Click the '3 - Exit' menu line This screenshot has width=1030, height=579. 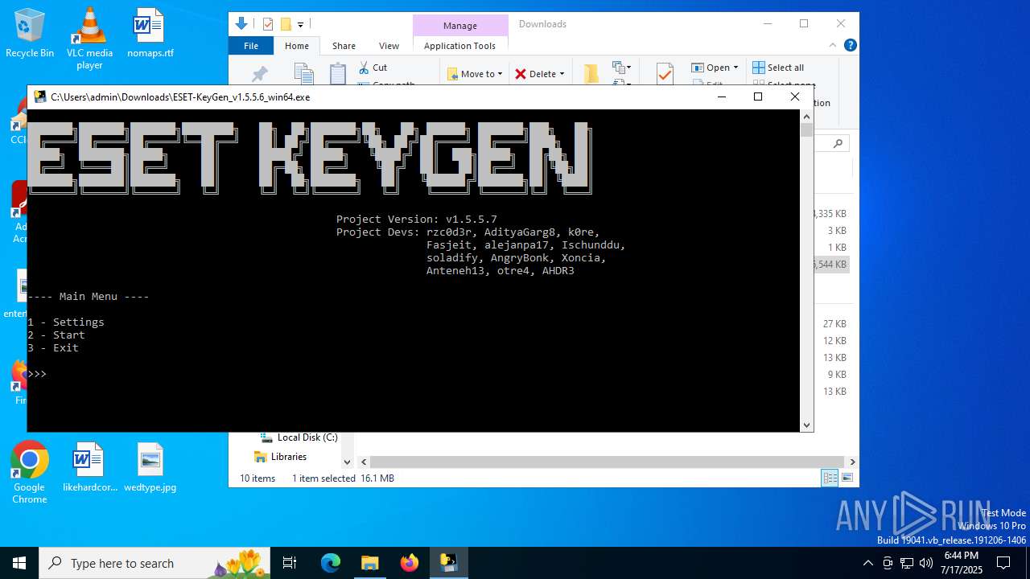click(53, 347)
